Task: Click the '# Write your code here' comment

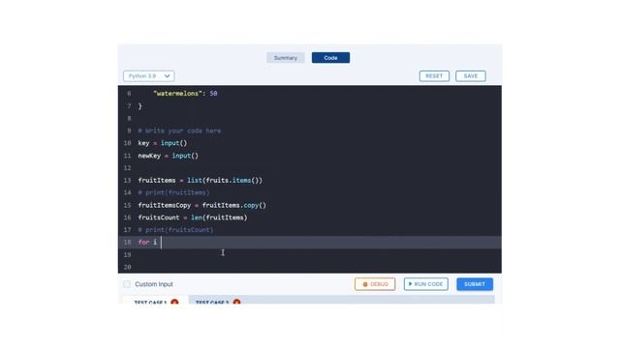Action: (179, 130)
